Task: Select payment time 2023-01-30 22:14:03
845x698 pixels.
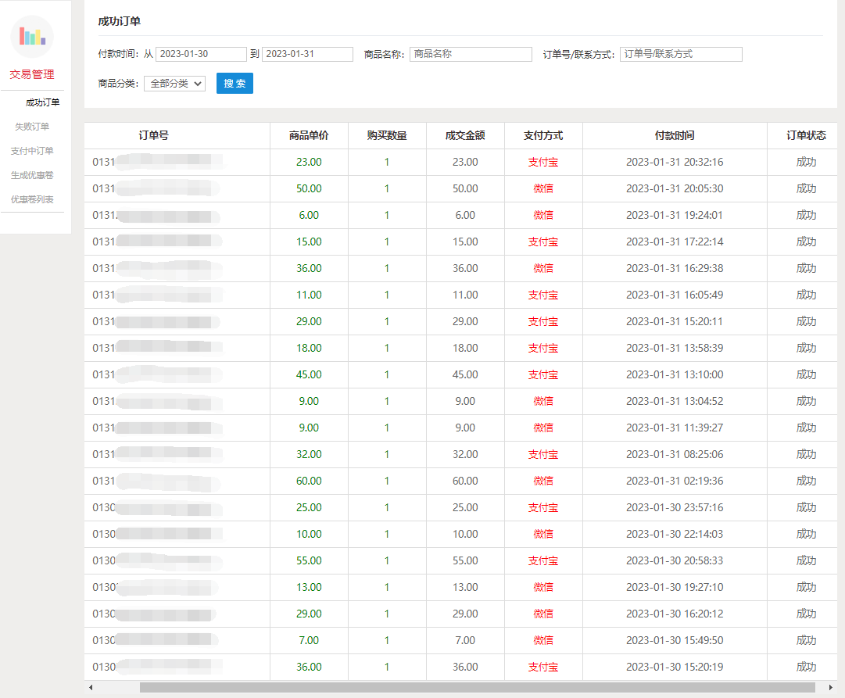Action: click(x=675, y=534)
